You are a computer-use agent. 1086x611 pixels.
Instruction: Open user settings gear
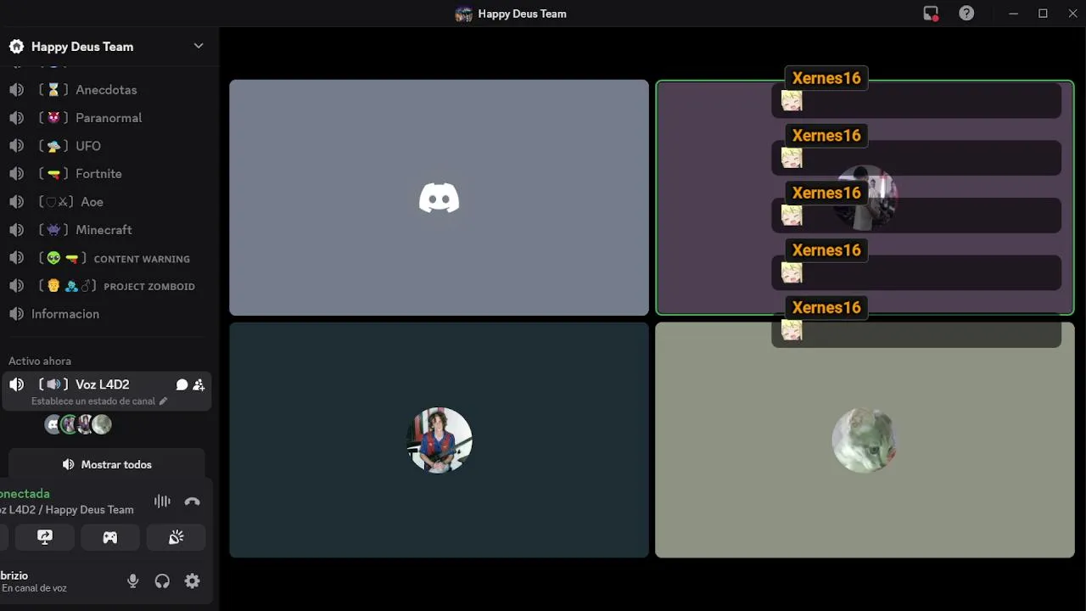(x=193, y=581)
